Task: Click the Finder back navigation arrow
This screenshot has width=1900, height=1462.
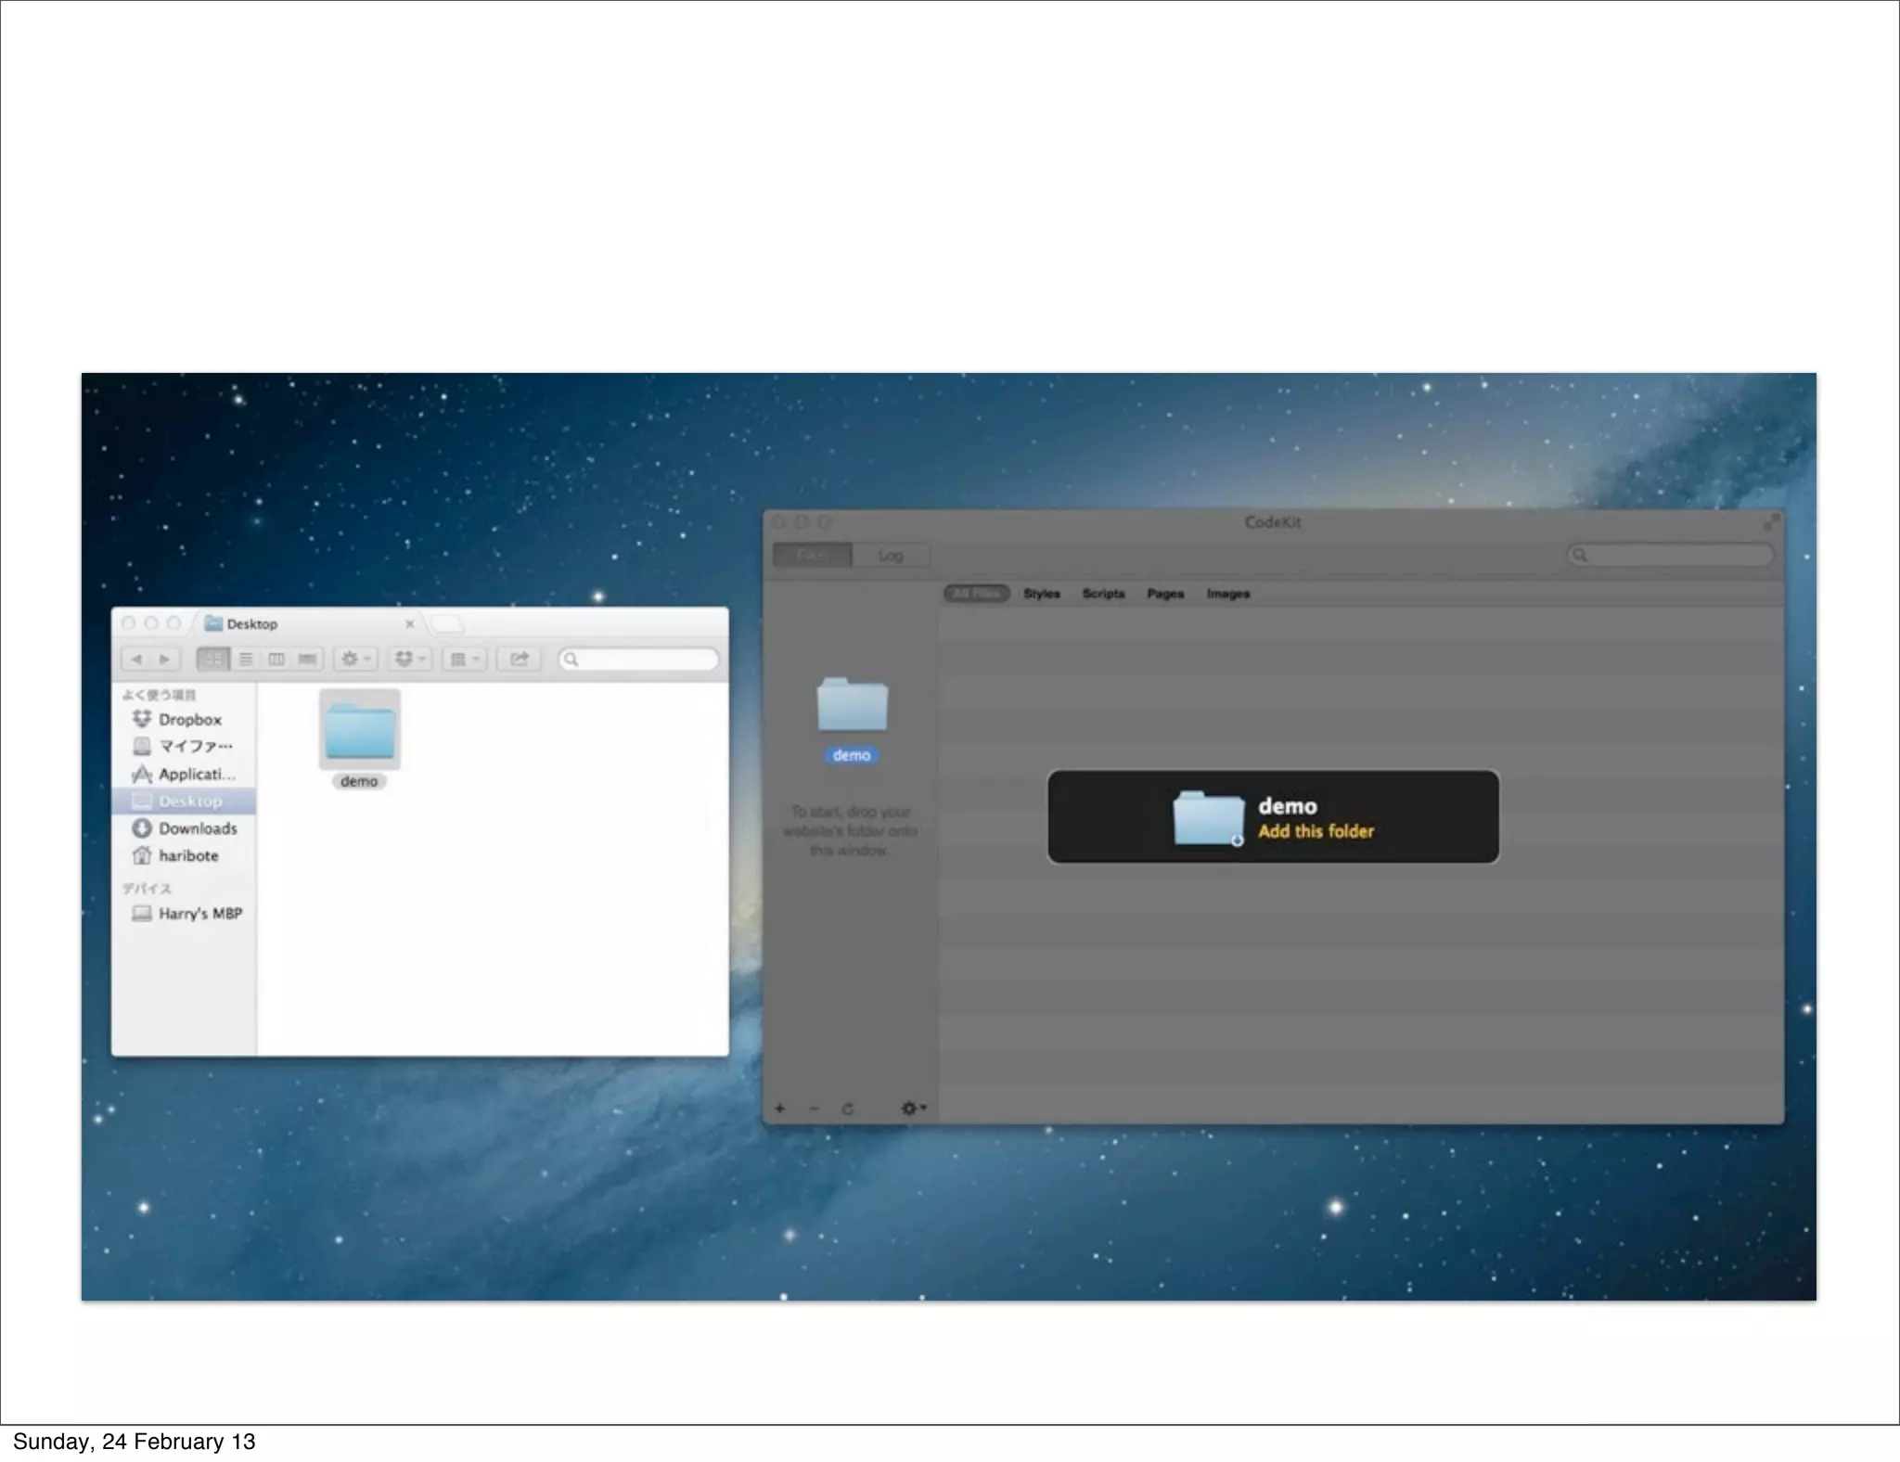Action: coord(136,659)
